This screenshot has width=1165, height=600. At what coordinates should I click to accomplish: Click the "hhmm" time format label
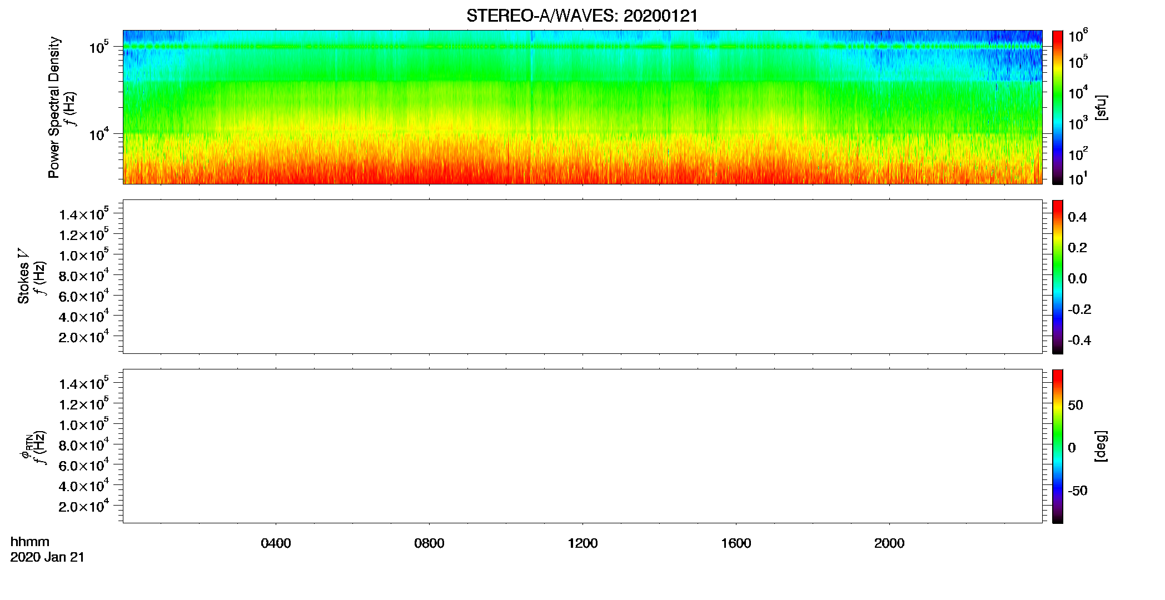point(30,542)
